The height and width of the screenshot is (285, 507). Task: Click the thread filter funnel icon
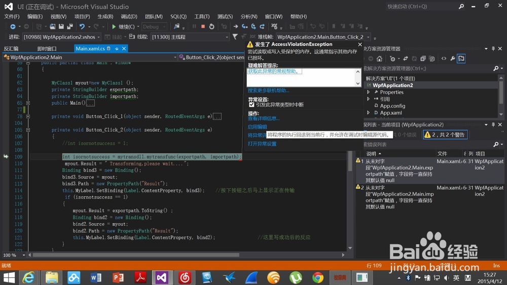(x=235, y=37)
